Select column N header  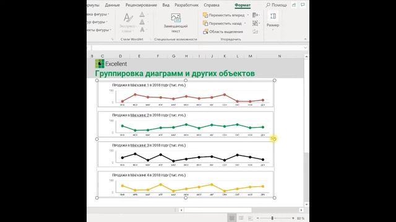pos(280,56)
